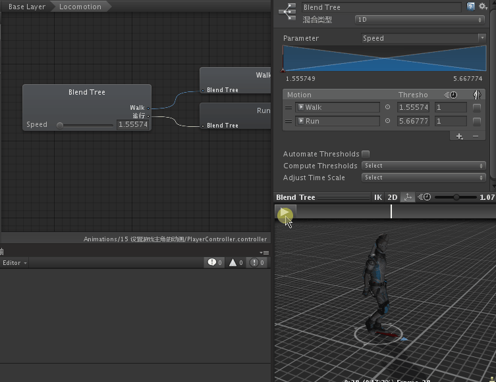Play the Blend Tree preview animation

pos(285,212)
